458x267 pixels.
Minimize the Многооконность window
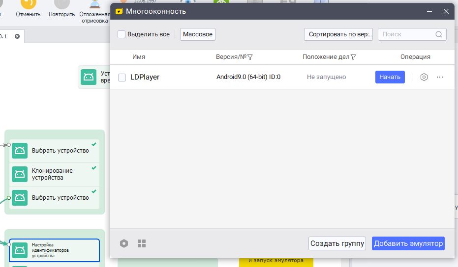(x=429, y=11)
